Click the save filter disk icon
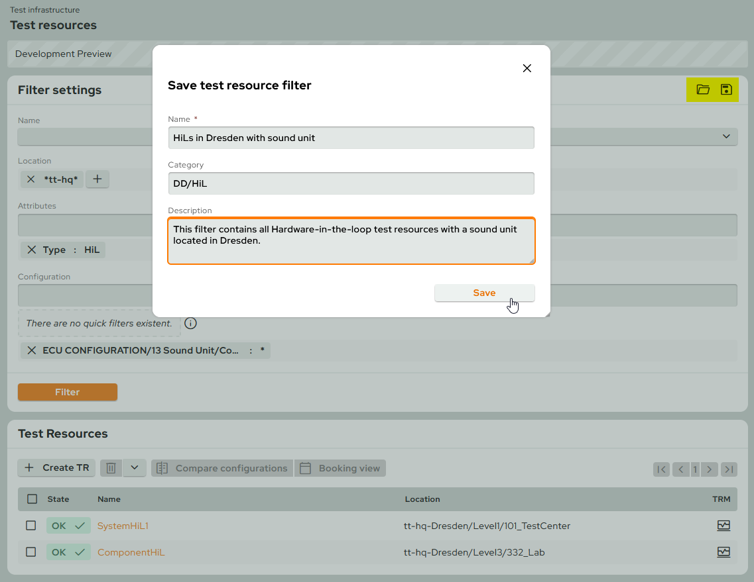This screenshot has width=754, height=582. tap(726, 89)
